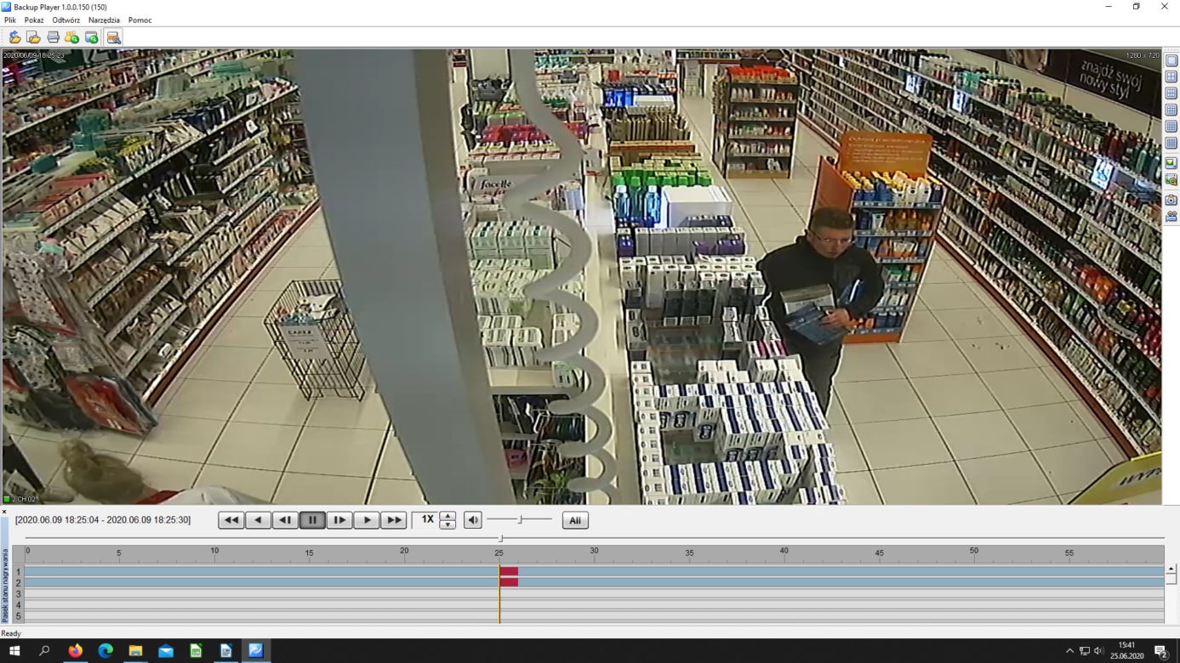Click the sixth grid layout icon
1180x663 pixels.
pyautogui.click(x=1171, y=143)
